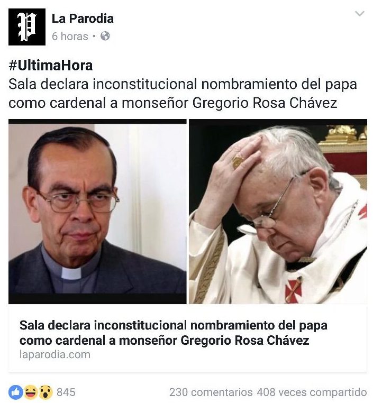Show the list of 845 reactions
373x403 pixels.
(x=66, y=392)
